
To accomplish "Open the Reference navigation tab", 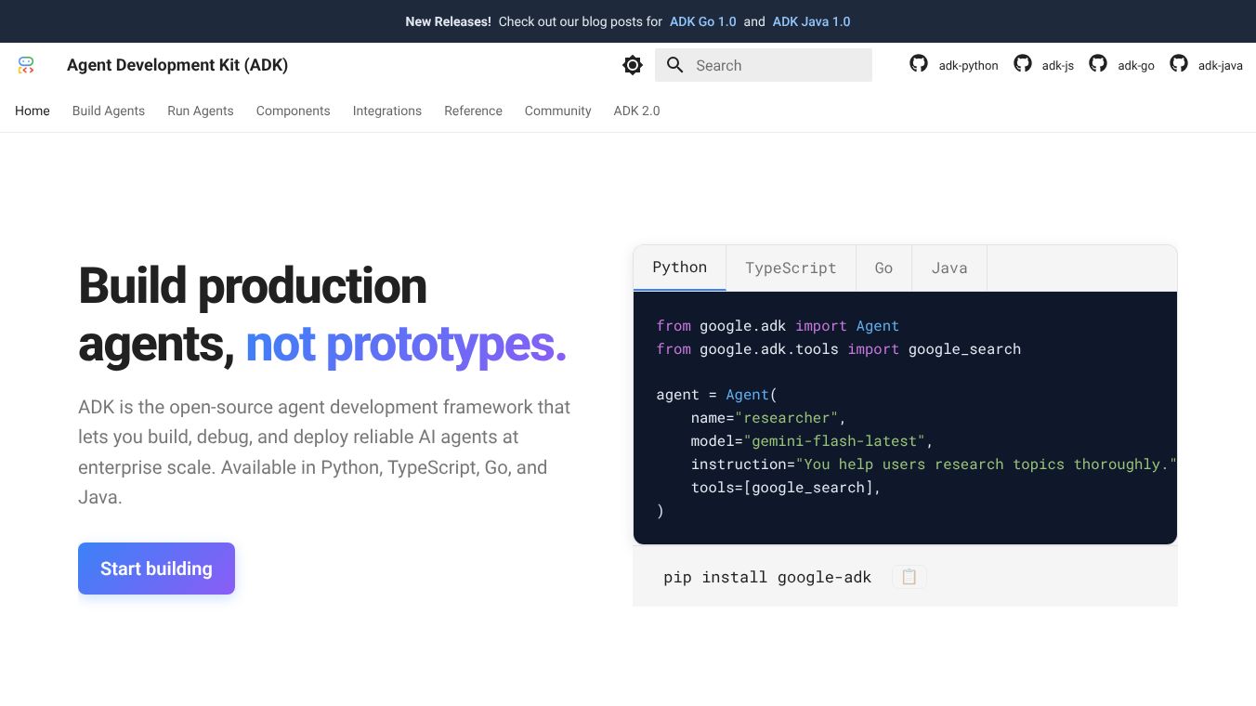I will coord(473,111).
